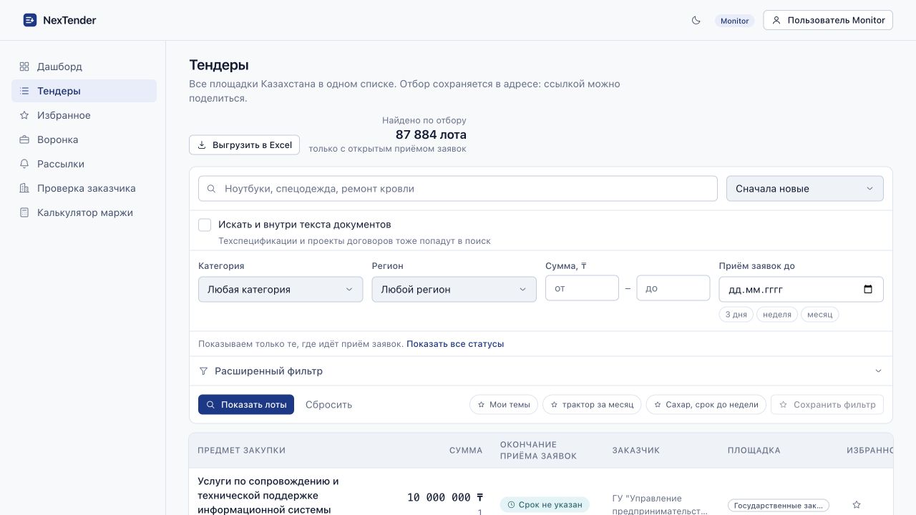The image size is (916, 515).
Task: Open calendar picker icon in date field
Action: click(x=868, y=290)
